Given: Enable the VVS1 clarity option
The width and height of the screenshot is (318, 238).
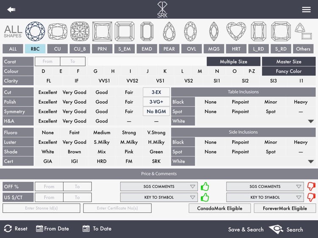Looking at the screenshot, I should point(103,81).
